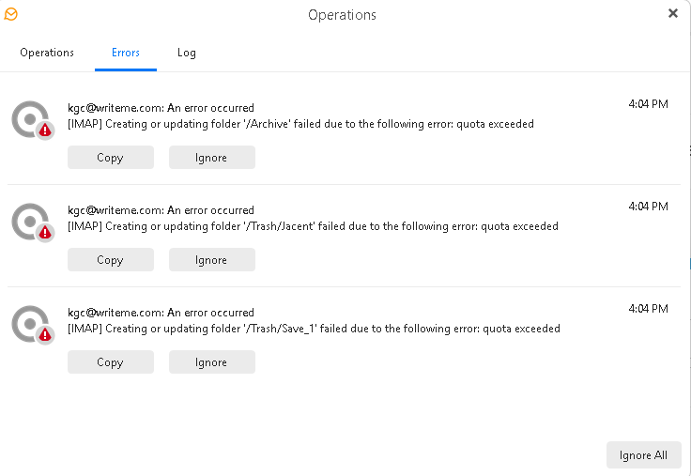Click the error icon for the '/Trash/Save_1' folder
Image resolution: width=691 pixels, height=476 pixels.
33,325
